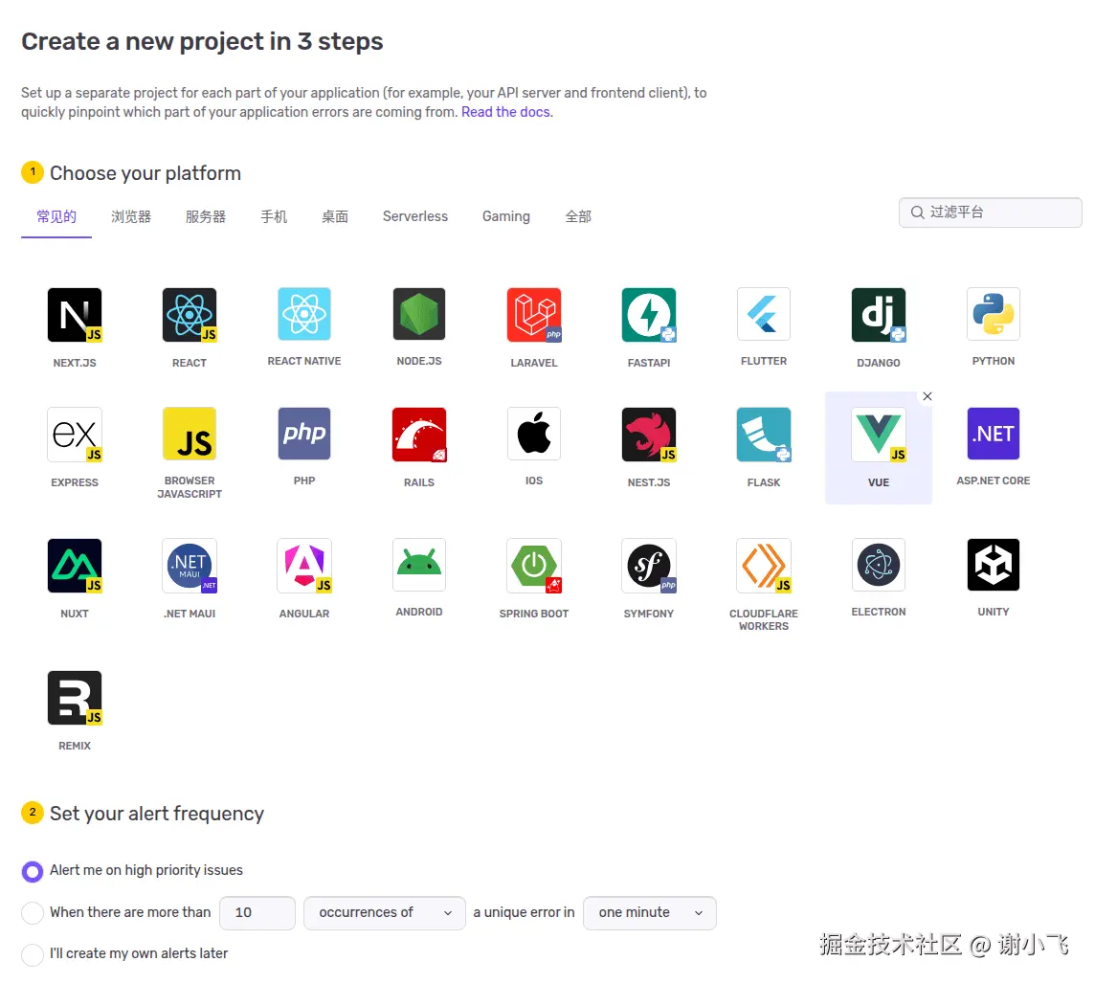Select the Unity platform icon
The image size is (1095, 984).
click(993, 565)
